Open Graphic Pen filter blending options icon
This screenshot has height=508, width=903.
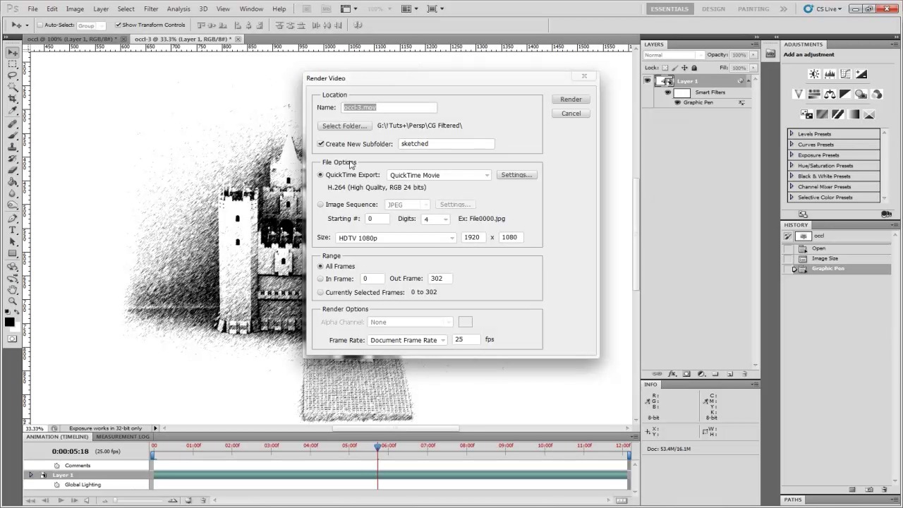tap(741, 103)
